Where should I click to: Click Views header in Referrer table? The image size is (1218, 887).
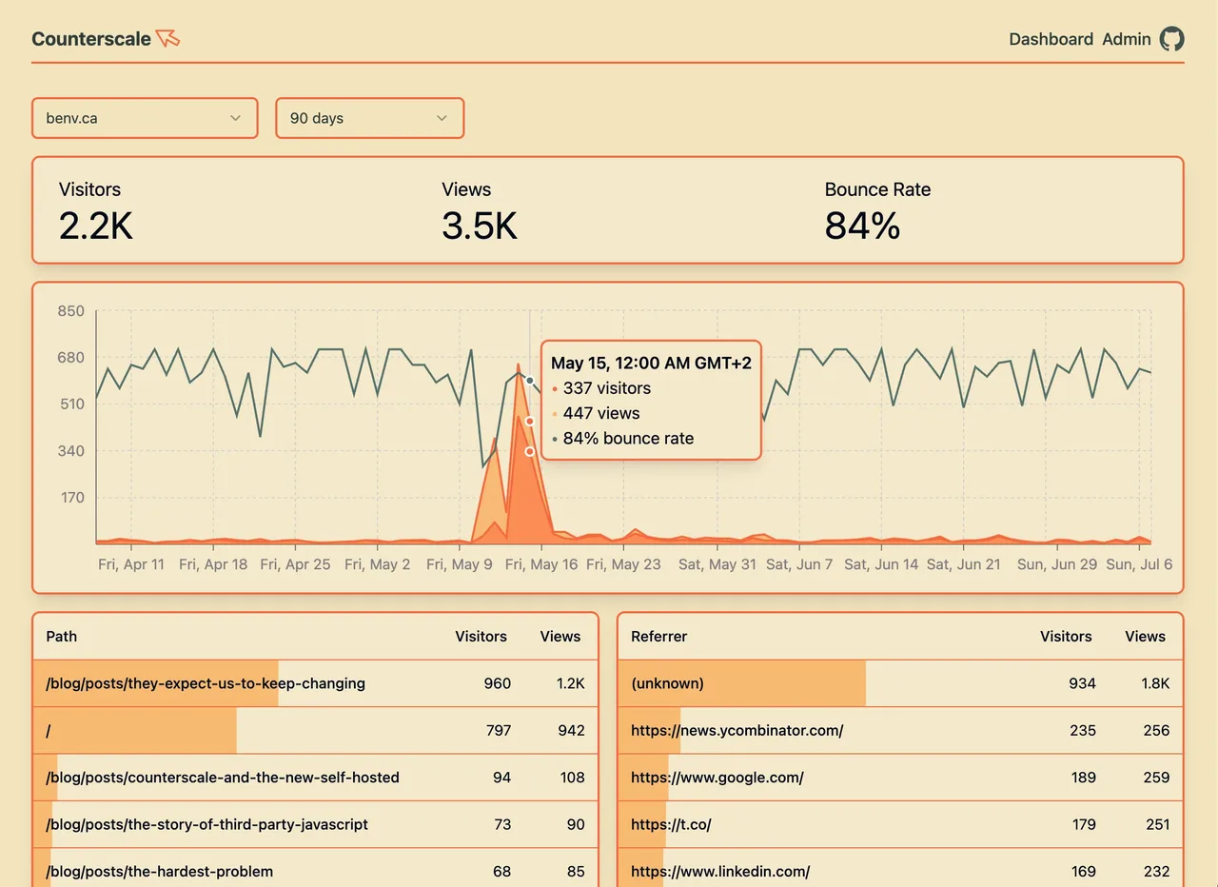1145,637
